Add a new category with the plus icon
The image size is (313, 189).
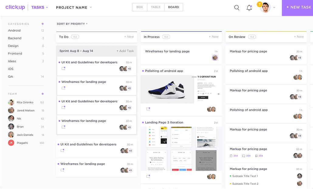click(43, 24)
